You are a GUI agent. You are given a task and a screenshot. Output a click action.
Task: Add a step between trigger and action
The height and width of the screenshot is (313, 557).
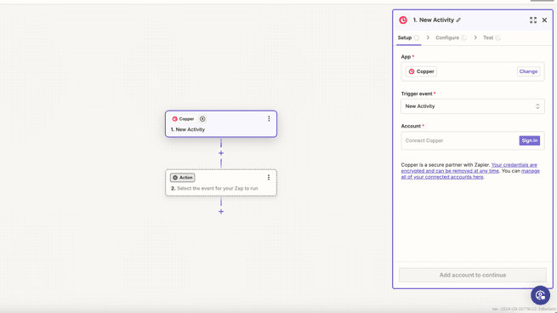[x=221, y=153]
